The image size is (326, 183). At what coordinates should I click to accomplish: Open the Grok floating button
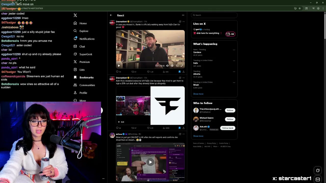click(x=318, y=171)
